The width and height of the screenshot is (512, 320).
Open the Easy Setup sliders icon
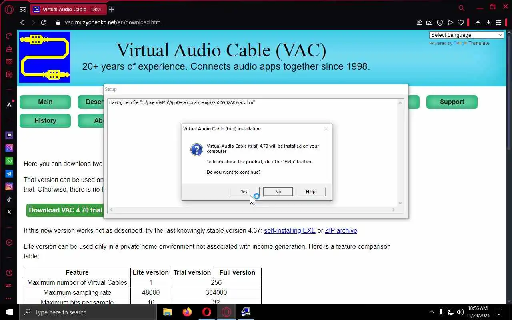(499, 22)
